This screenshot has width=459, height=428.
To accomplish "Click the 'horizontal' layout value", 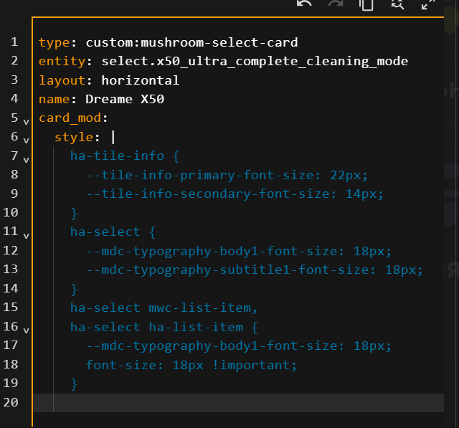I will point(140,80).
